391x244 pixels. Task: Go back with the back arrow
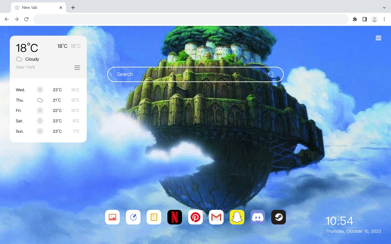coord(7,19)
